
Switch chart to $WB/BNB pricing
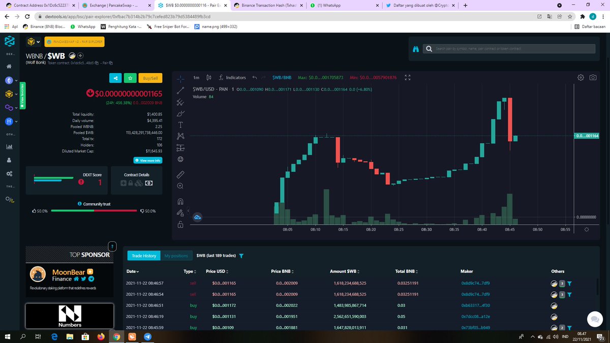[x=282, y=78]
